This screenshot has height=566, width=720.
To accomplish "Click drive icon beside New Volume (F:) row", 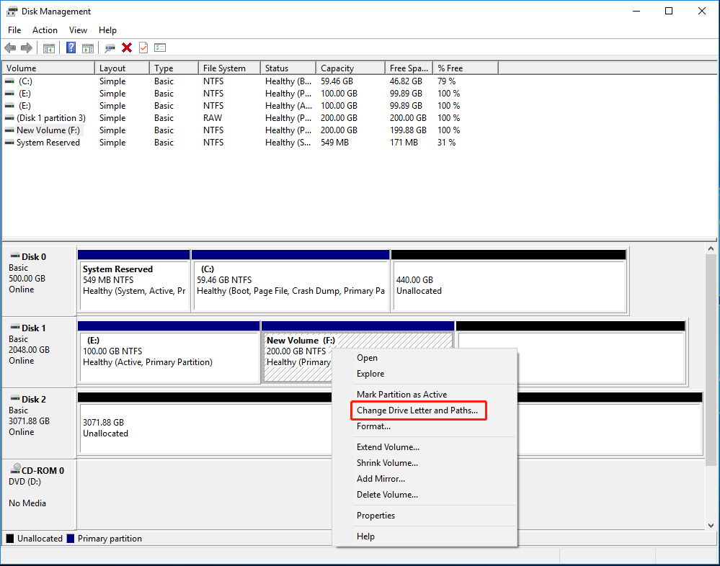I will point(9,130).
